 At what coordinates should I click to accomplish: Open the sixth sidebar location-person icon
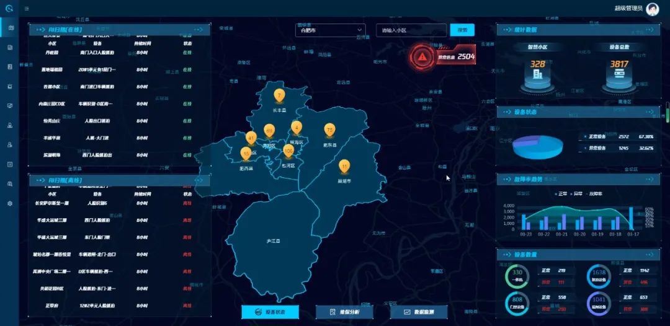[11, 125]
